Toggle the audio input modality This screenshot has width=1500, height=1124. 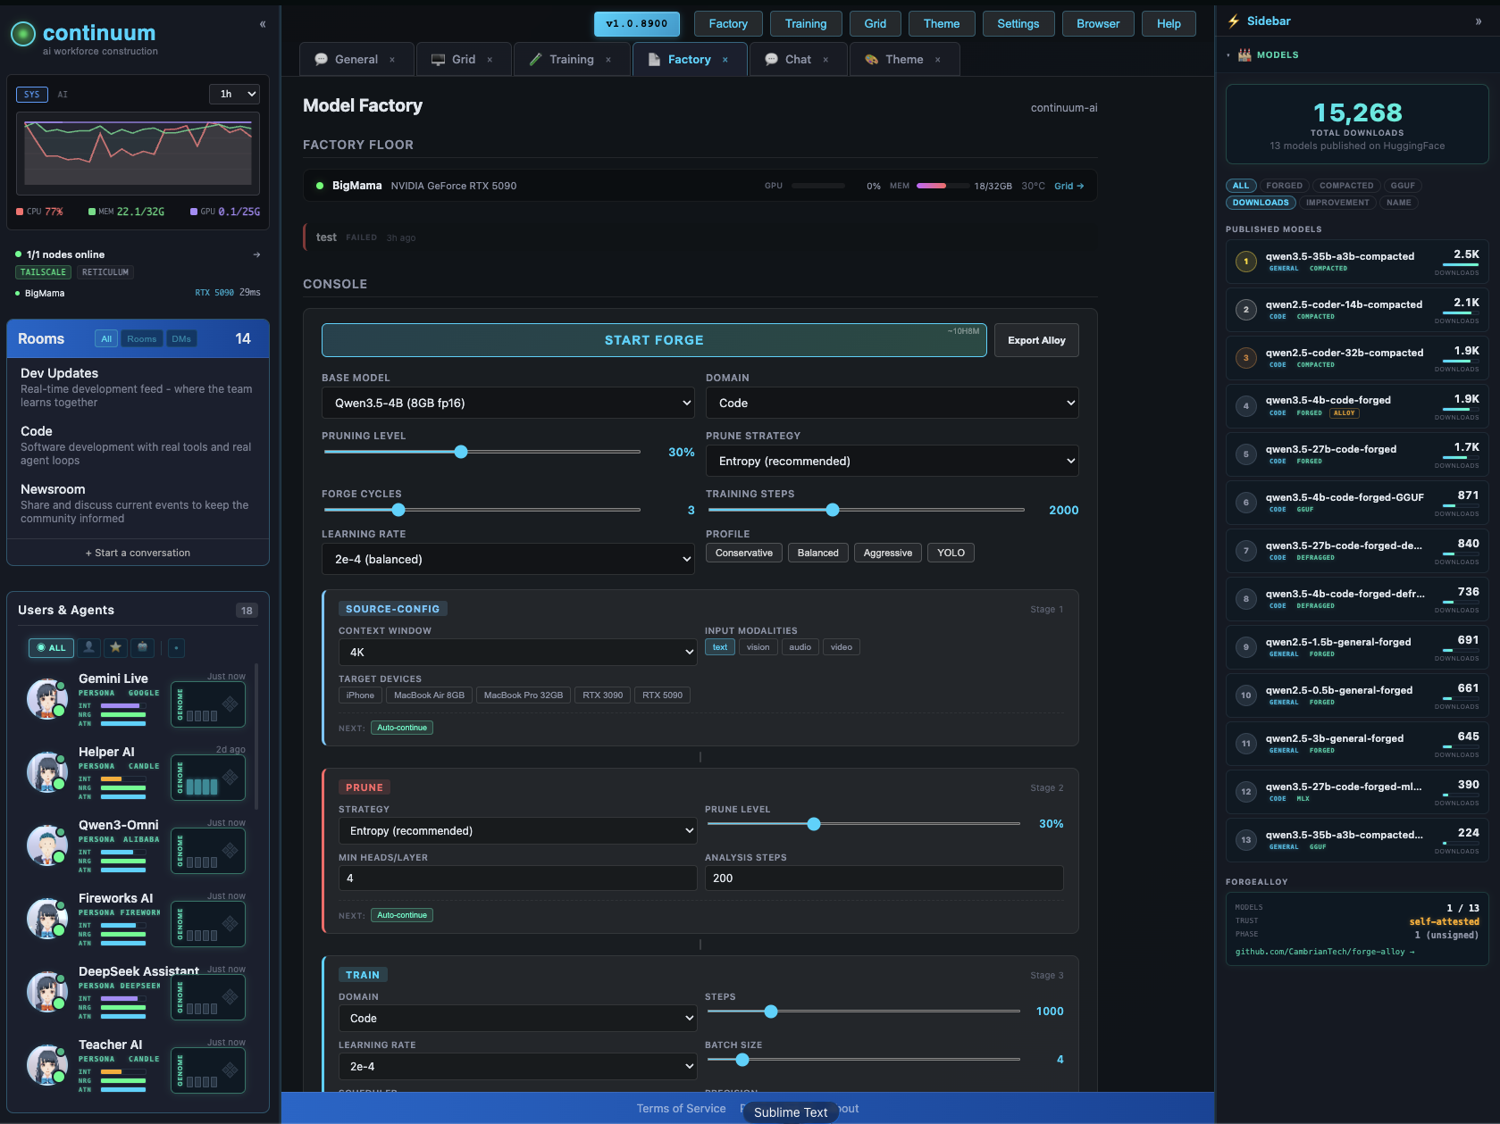pos(800,647)
